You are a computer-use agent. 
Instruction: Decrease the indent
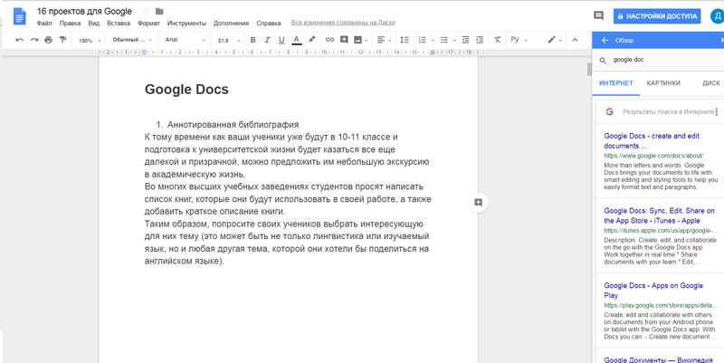pos(465,40)
